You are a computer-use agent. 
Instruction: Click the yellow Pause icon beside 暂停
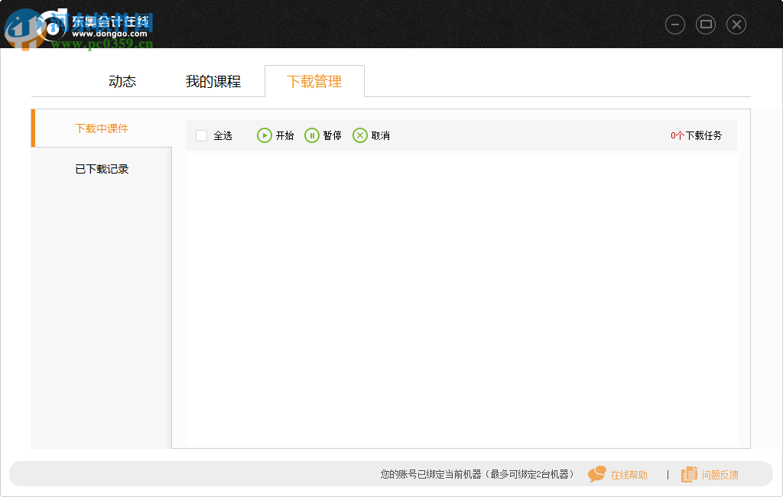(314, 135)
